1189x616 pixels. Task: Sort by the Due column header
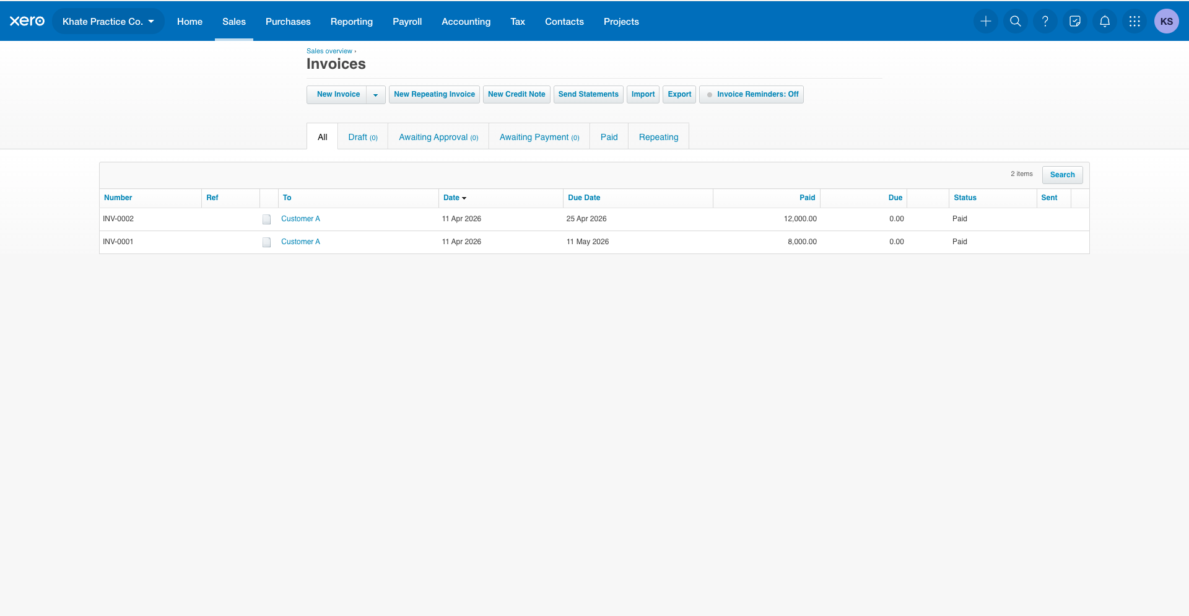pos(895,198)
